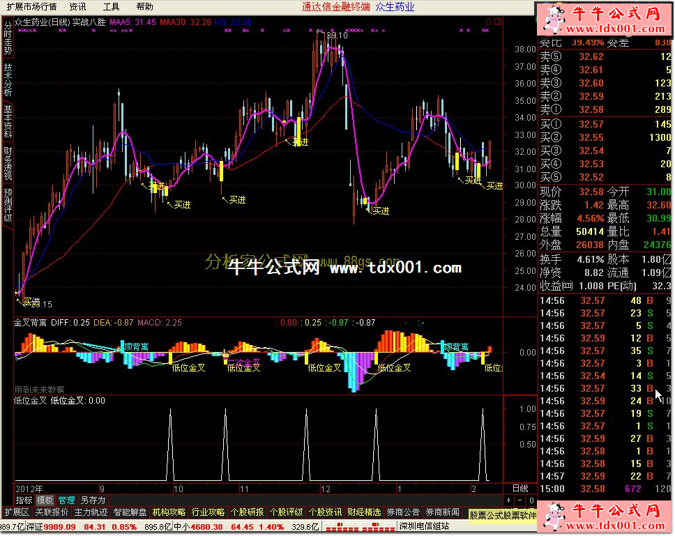Click the 15:00 trade tick row
Image resolution: width=675 pixels, height=536 pixels.
[605, 489]
